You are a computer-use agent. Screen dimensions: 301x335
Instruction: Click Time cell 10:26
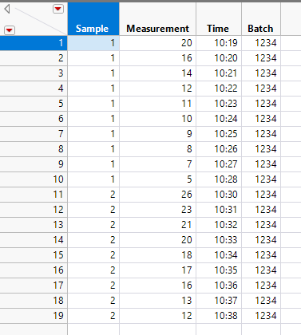click(x=219, y=149)
